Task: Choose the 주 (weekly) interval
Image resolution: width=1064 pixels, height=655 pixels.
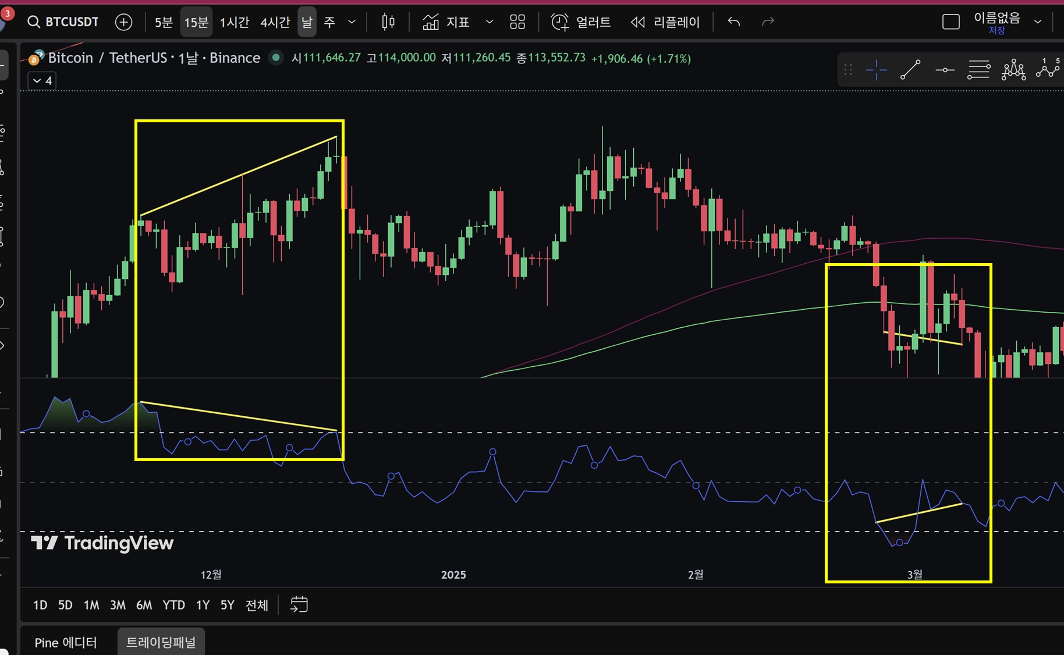Action: tap(329, 22)
